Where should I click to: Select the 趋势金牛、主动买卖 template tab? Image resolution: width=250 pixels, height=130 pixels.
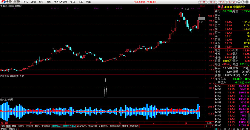coord(87,126)
